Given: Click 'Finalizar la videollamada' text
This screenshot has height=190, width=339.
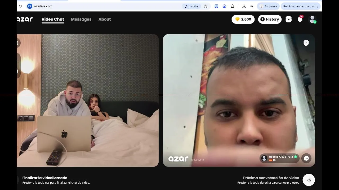Looking at the screenshot, I should point(45,178).
